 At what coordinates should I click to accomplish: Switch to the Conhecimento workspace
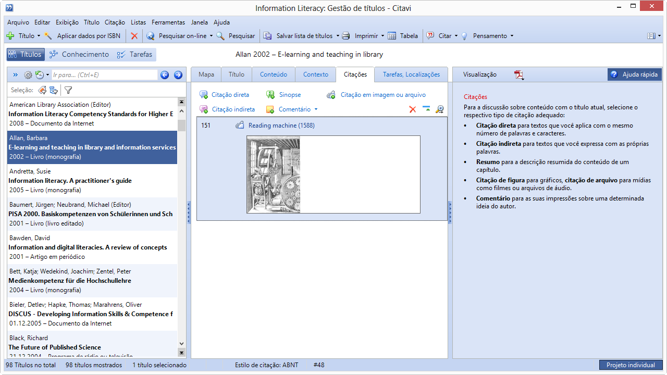[x=79, y=54]
